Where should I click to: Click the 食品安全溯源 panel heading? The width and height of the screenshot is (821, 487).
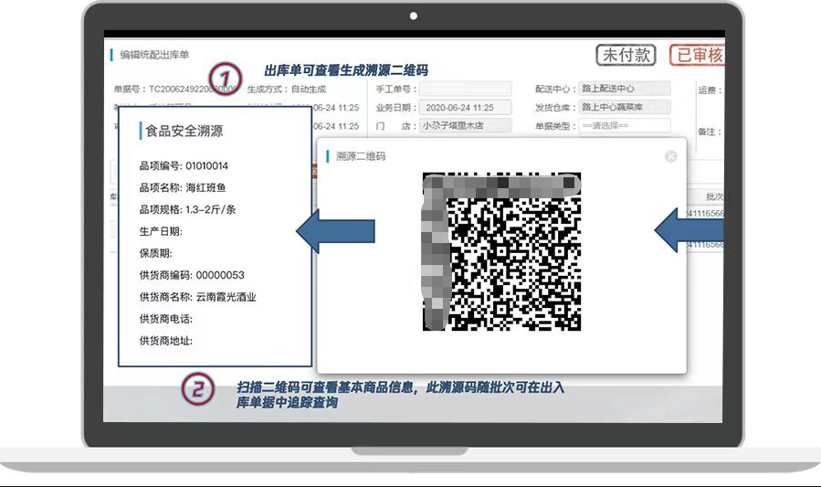tap(184, 131)
